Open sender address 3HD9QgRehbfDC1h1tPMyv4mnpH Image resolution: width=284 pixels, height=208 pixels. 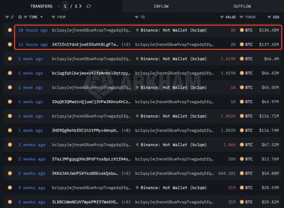pos(85,130)
